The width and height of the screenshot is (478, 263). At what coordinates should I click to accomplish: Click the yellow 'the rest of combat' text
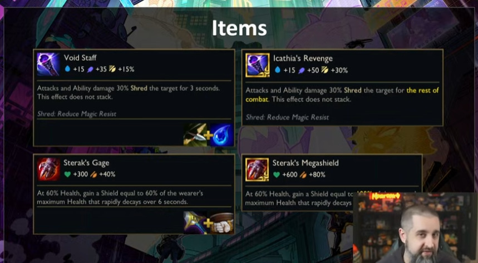coord(342,95)
